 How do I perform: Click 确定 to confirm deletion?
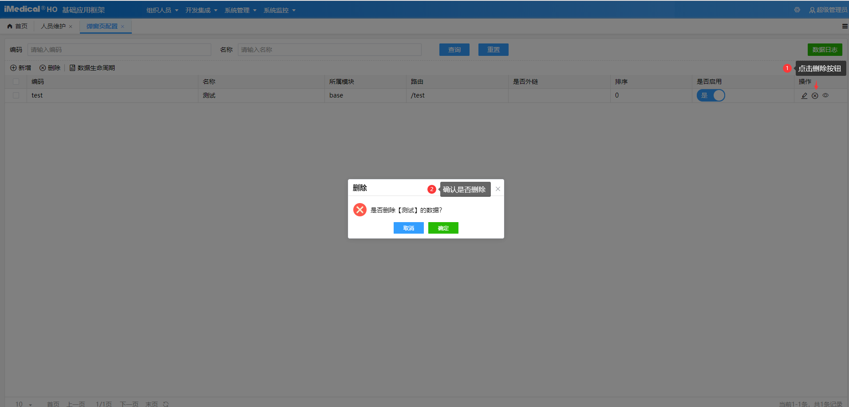pyautogui.click(x=443, y=228)
